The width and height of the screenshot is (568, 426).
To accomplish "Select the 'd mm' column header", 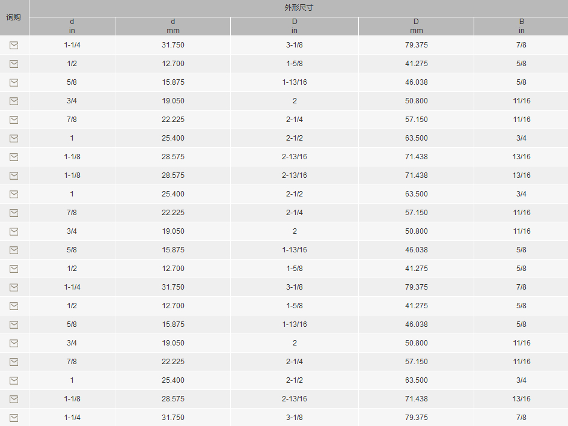I will [173, 26].
